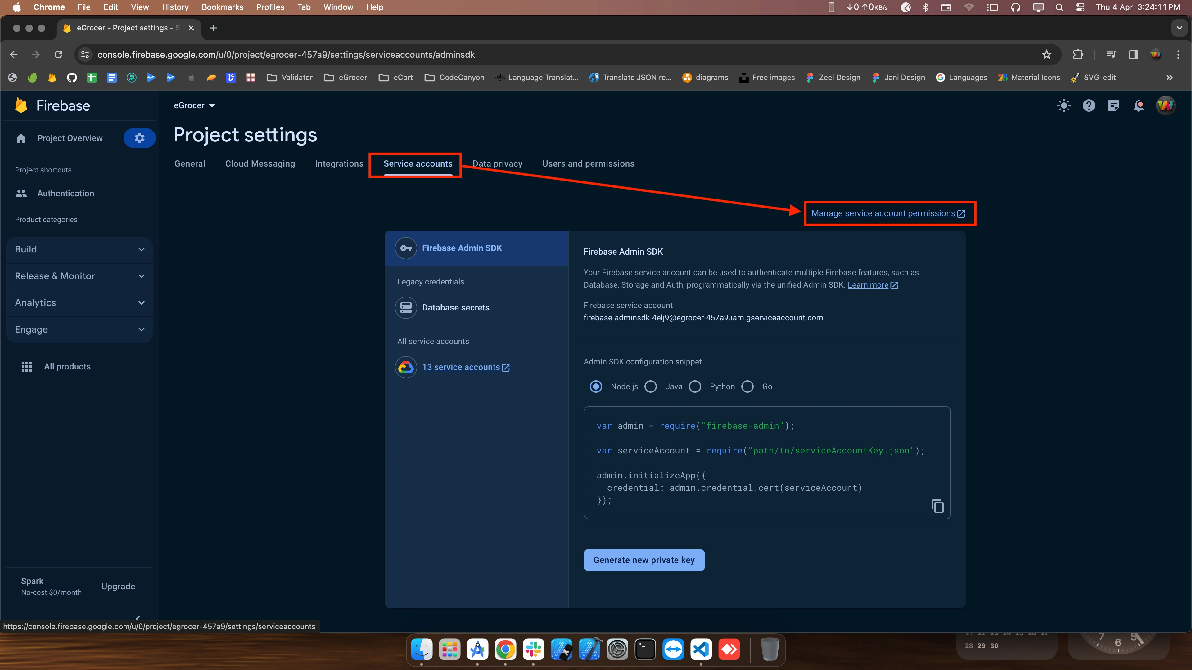Open the Authentication people icon shortcut
Screen dimensions: 1192x670
(21, 193)
